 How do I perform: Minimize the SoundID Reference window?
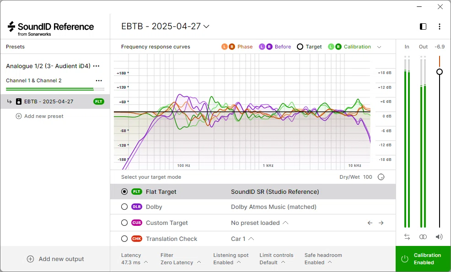point(419,6)
